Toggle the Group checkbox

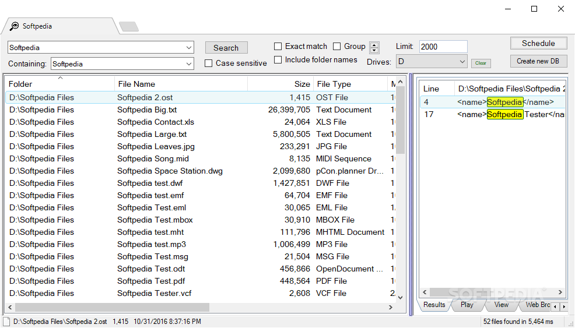point(336,47)
